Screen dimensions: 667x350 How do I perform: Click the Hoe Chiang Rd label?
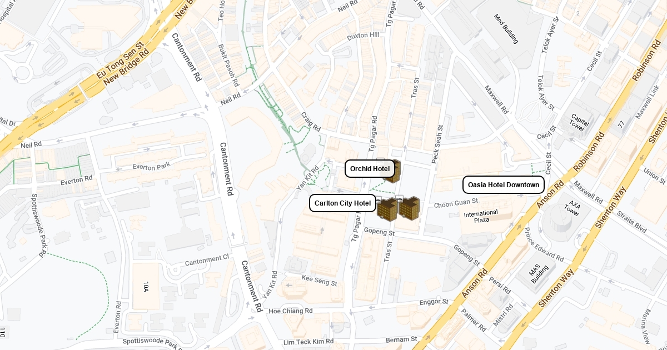(x=291, y=311)
